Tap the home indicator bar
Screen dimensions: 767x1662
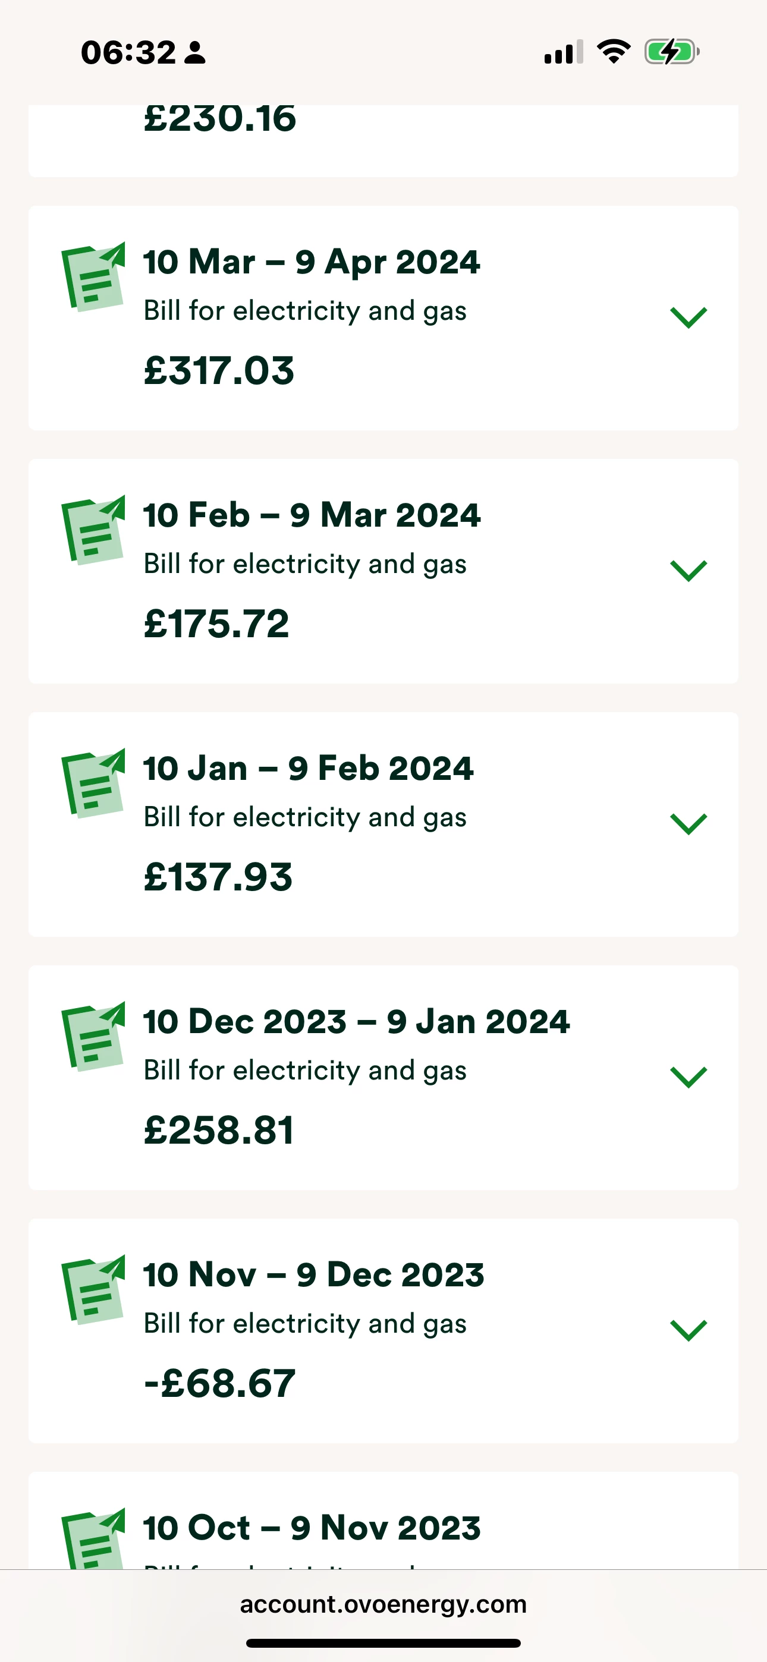tap(383, 1644)
